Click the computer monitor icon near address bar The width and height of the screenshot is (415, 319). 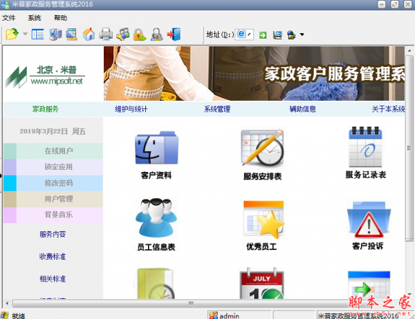pos(277,35)
